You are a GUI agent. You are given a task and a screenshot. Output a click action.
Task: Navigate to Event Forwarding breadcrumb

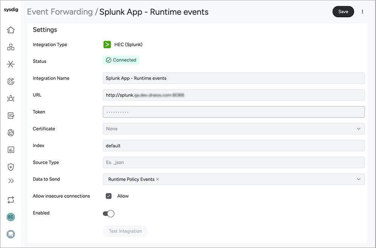pos(60,12)
